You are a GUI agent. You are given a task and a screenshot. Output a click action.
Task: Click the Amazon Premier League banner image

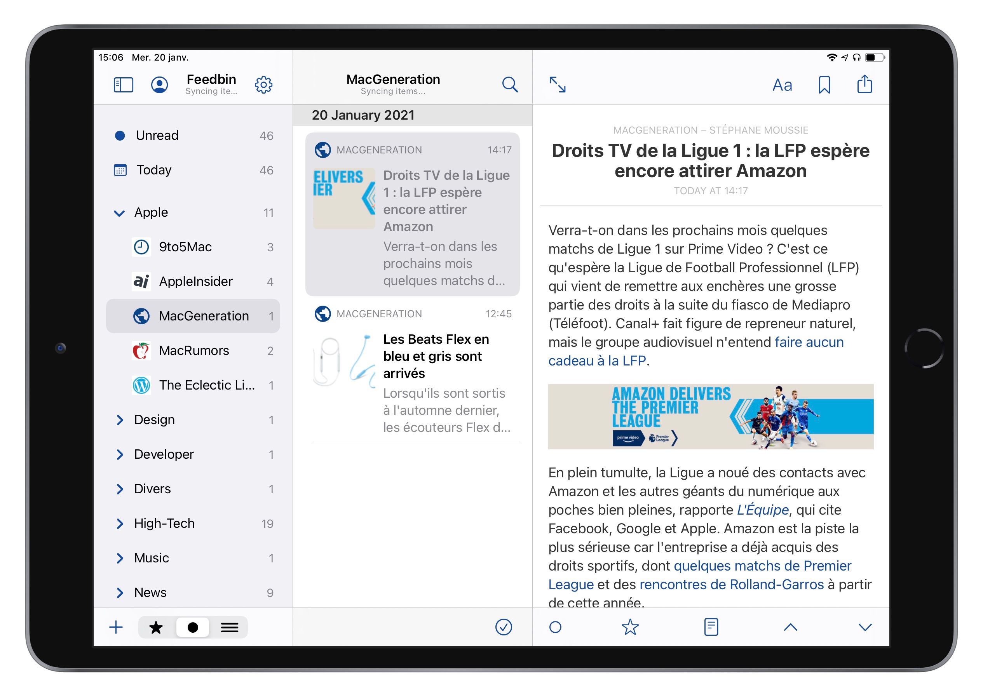pos(711,417)
